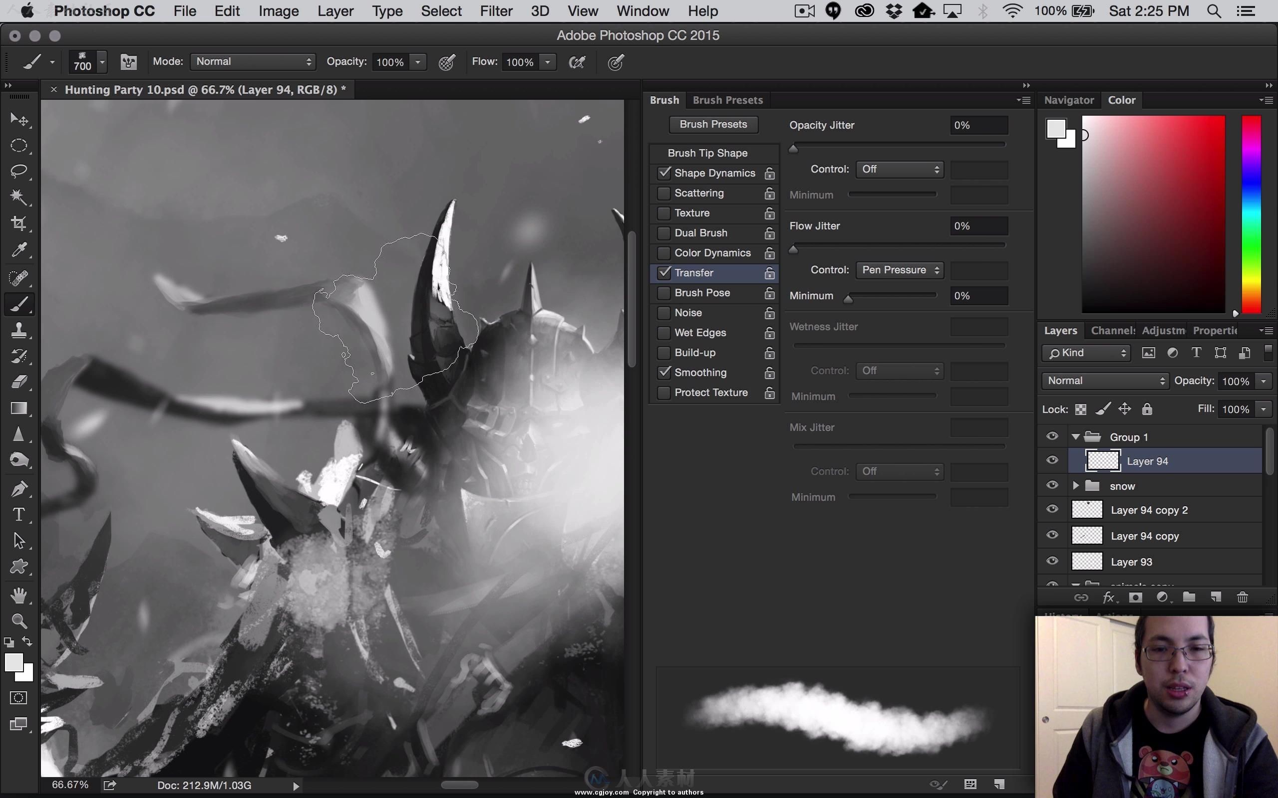The image size is (1278, 798).
Task: Open the Brush Preset picker arrow
Action: click(x=102, y=62)
